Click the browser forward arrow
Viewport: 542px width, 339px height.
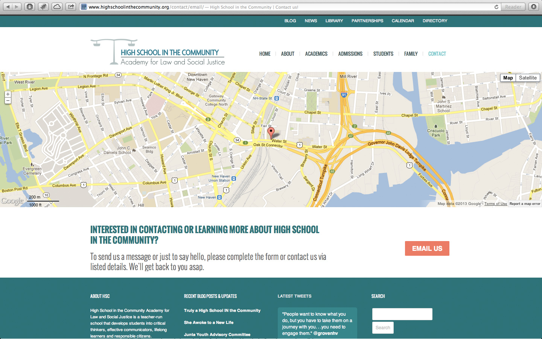(x=17, y=7)
